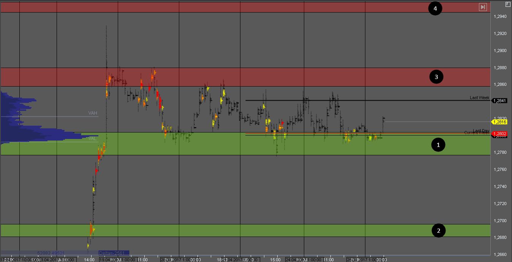Click the Delta value box at bottom
This screenshot has width=512, height=262.
pyautogui.click(x=113, y=253)
